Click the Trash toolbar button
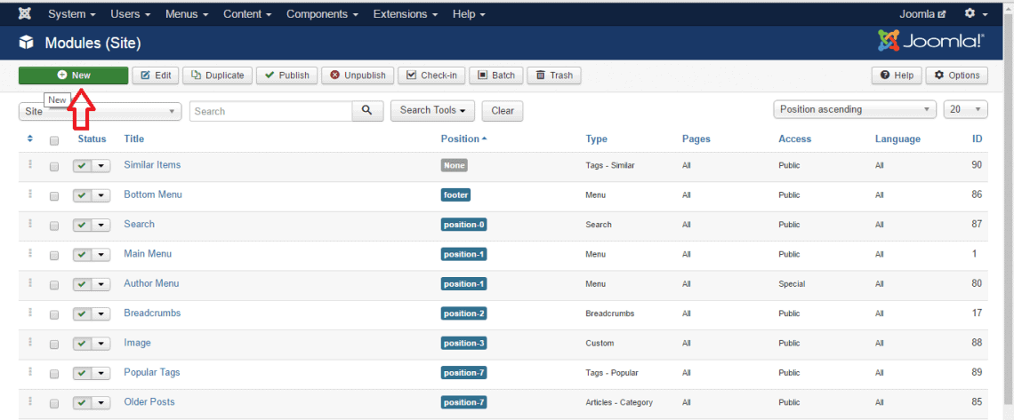The height and width of the screenshot is (420, 1014). [554, 75]
